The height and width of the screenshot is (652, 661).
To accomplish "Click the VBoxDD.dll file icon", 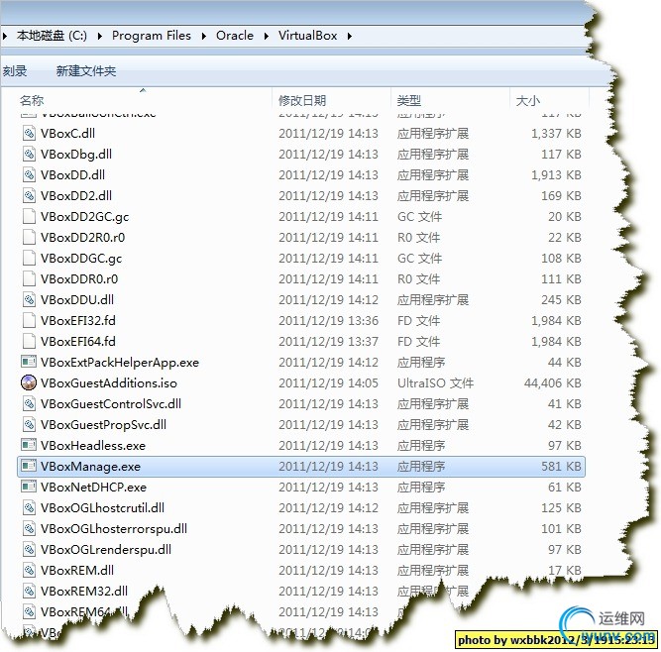I will [29, 175].
